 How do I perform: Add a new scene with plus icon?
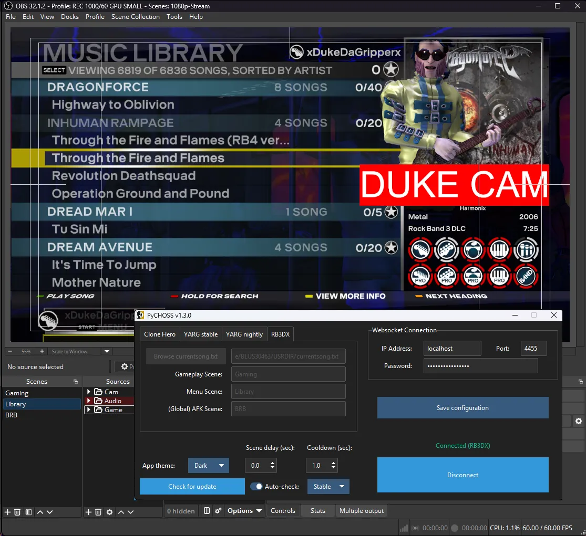(x=7, y=512)
